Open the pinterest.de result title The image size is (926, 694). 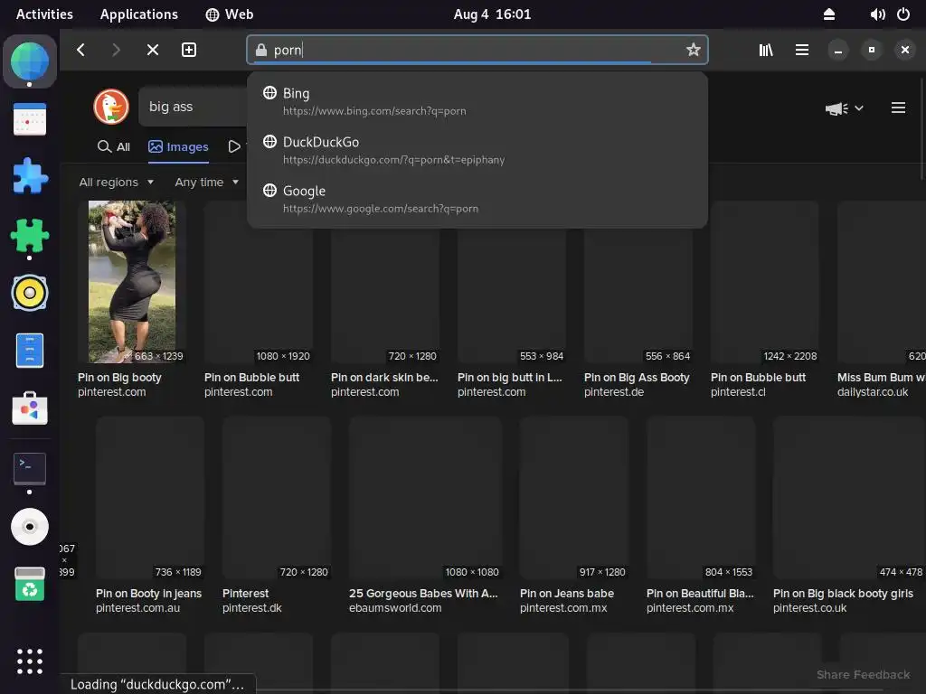coord(637,378)
